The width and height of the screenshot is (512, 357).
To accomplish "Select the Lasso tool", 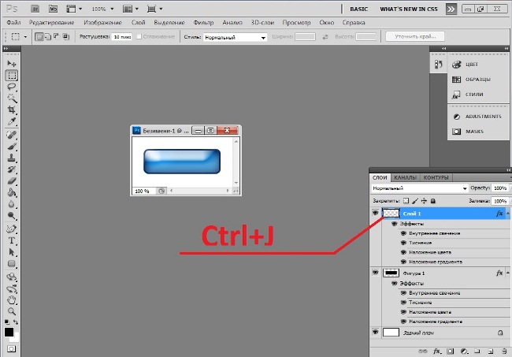I will pyautogui.click(x=12, y=87).
